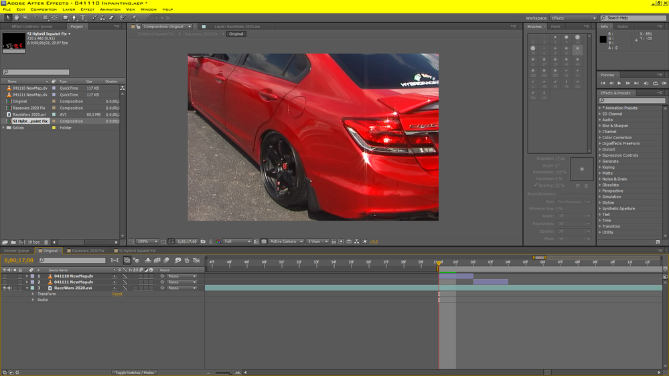Expand the Color Correction effects category
Viewport: 669px width, 376px height.
[600, 138]
